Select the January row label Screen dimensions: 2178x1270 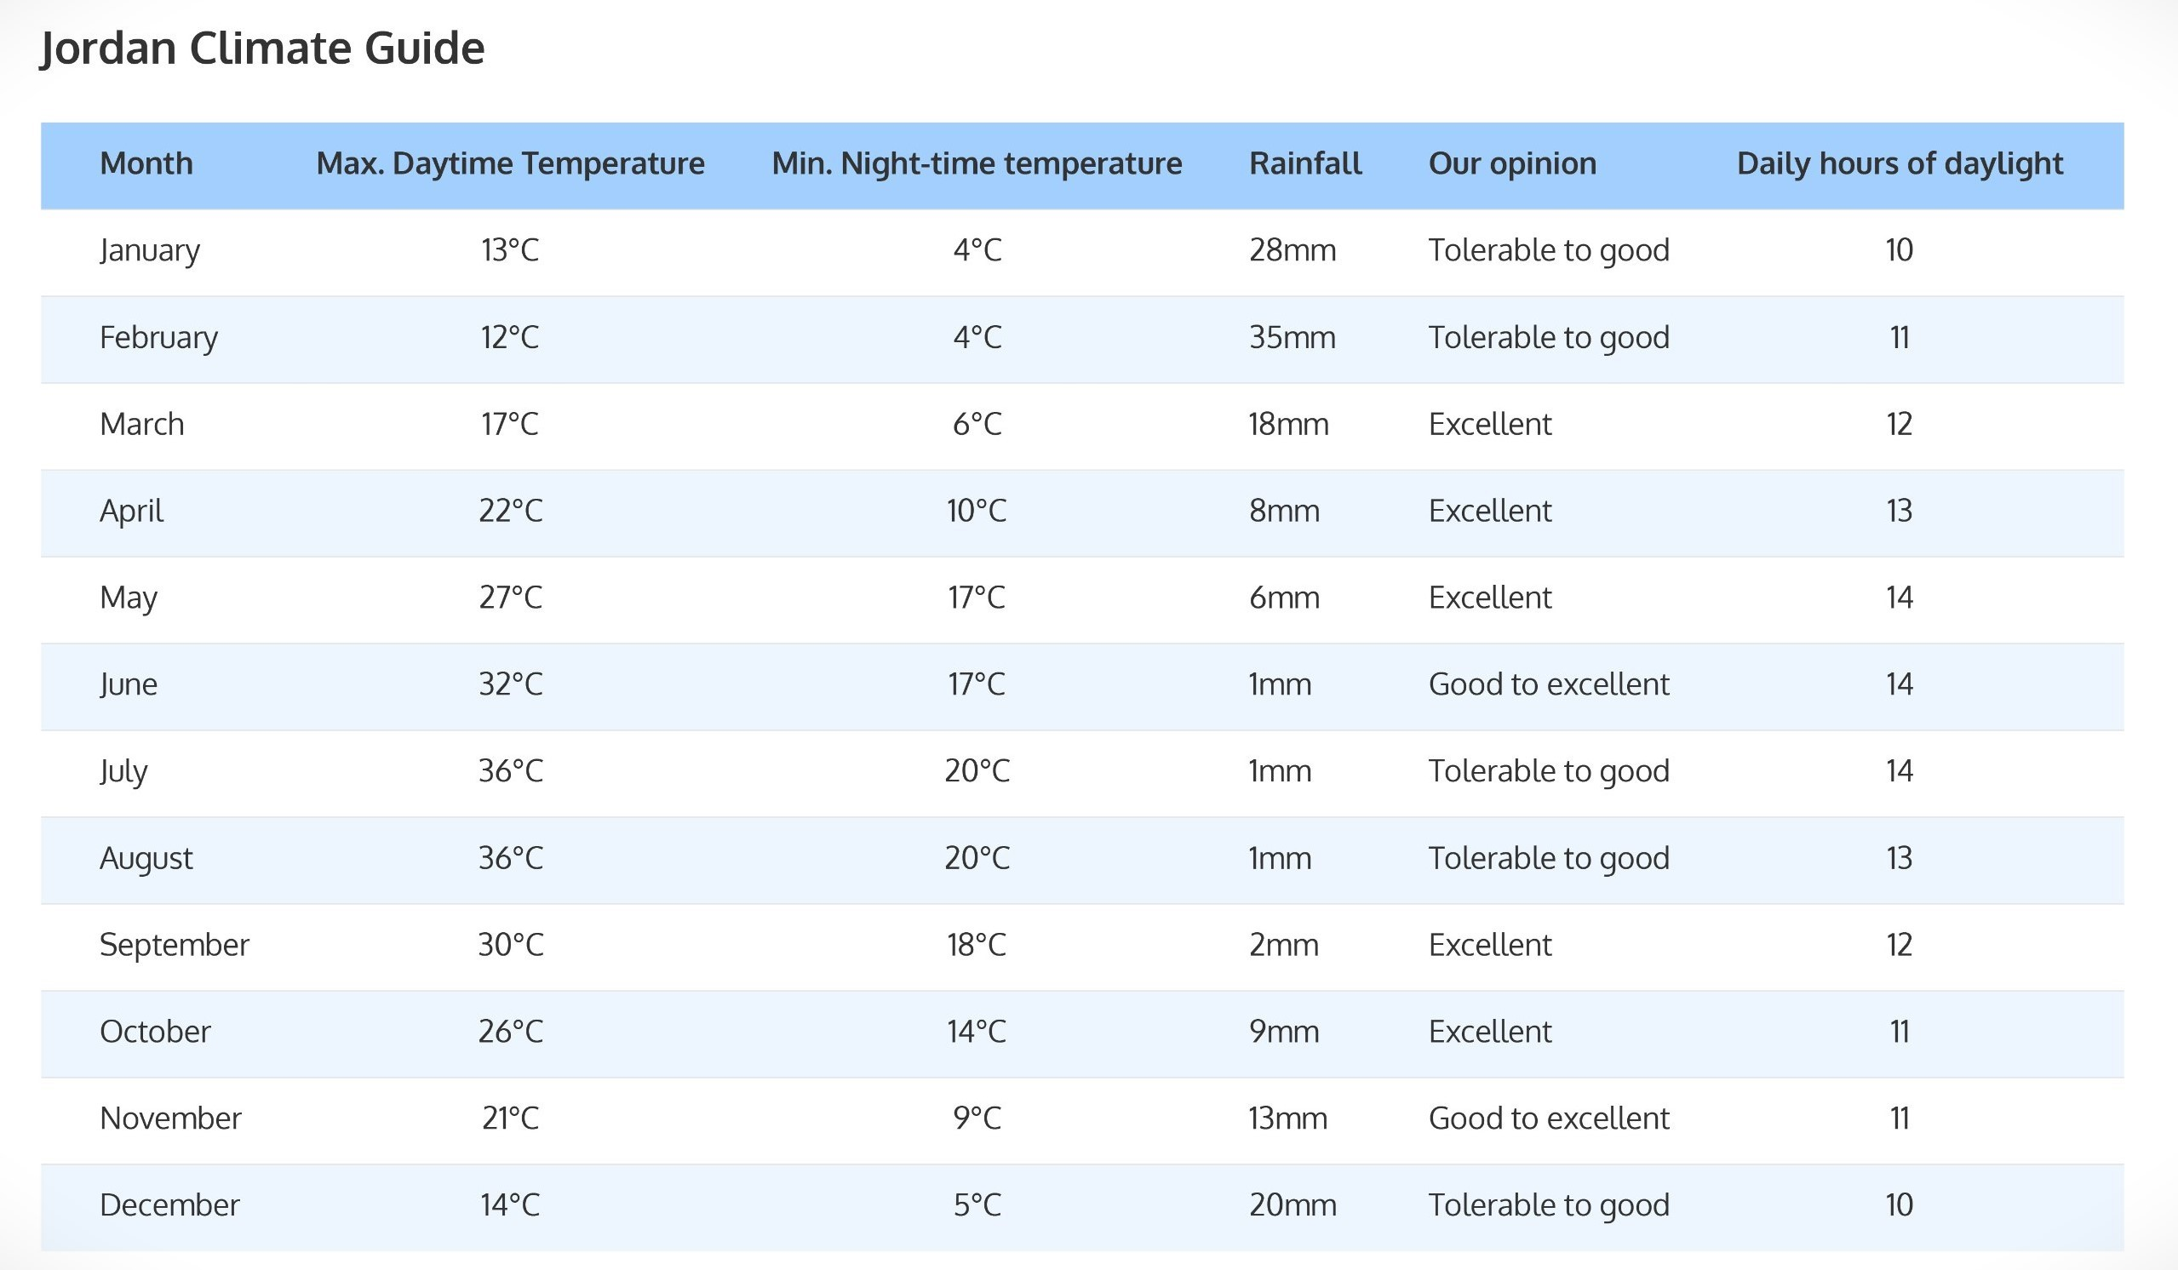point(150,250)
